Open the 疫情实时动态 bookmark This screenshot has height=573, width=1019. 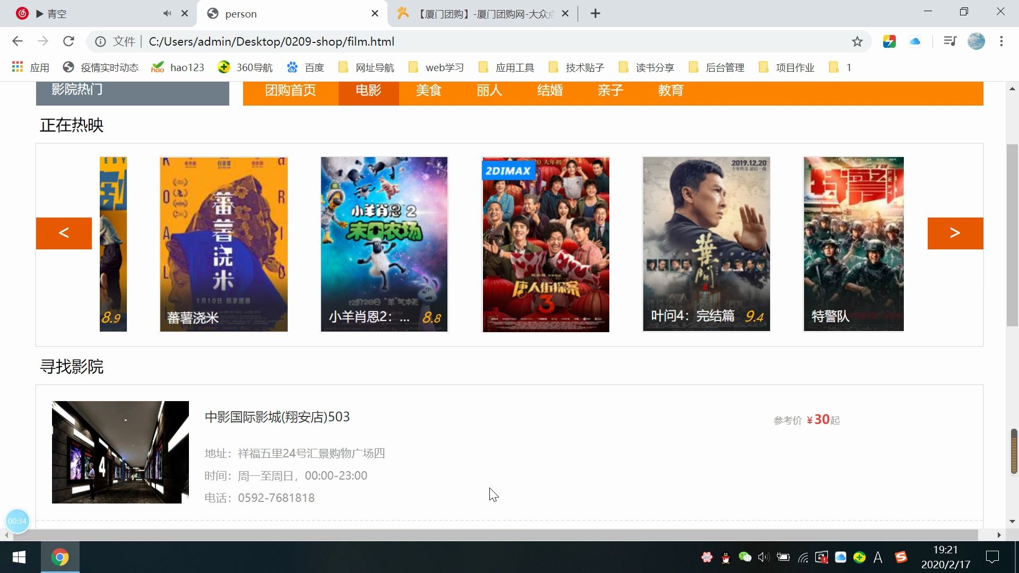click(100, 67)
